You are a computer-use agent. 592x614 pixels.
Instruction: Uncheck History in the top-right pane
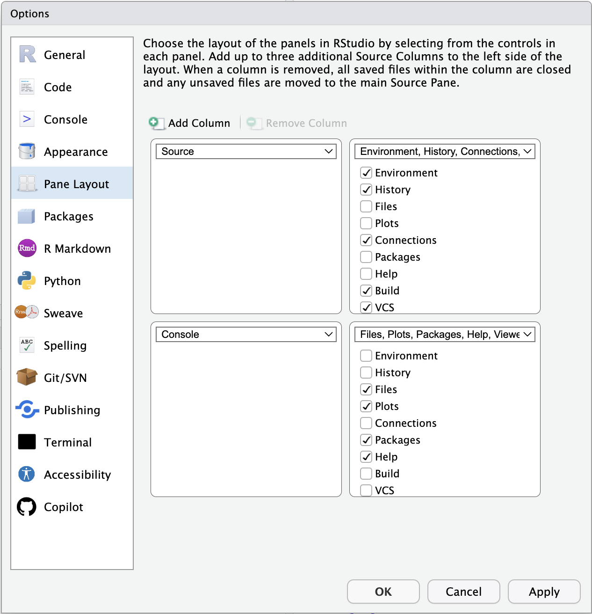pyautogui.click(x=366, y=190)
